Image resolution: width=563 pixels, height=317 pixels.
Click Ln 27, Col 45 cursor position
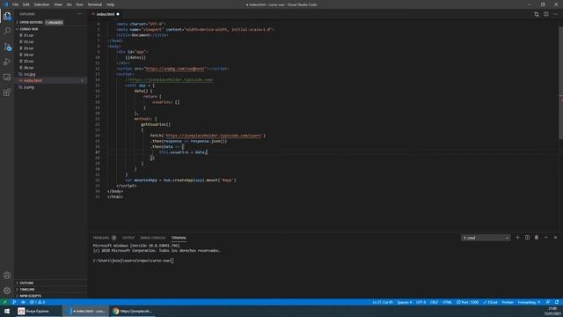pyautogui.click(x=383, y=302)
